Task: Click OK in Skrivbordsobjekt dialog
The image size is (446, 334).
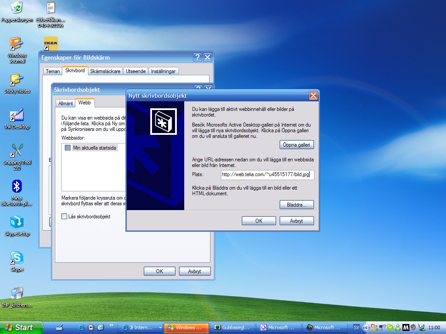Action: coord(159,271)
